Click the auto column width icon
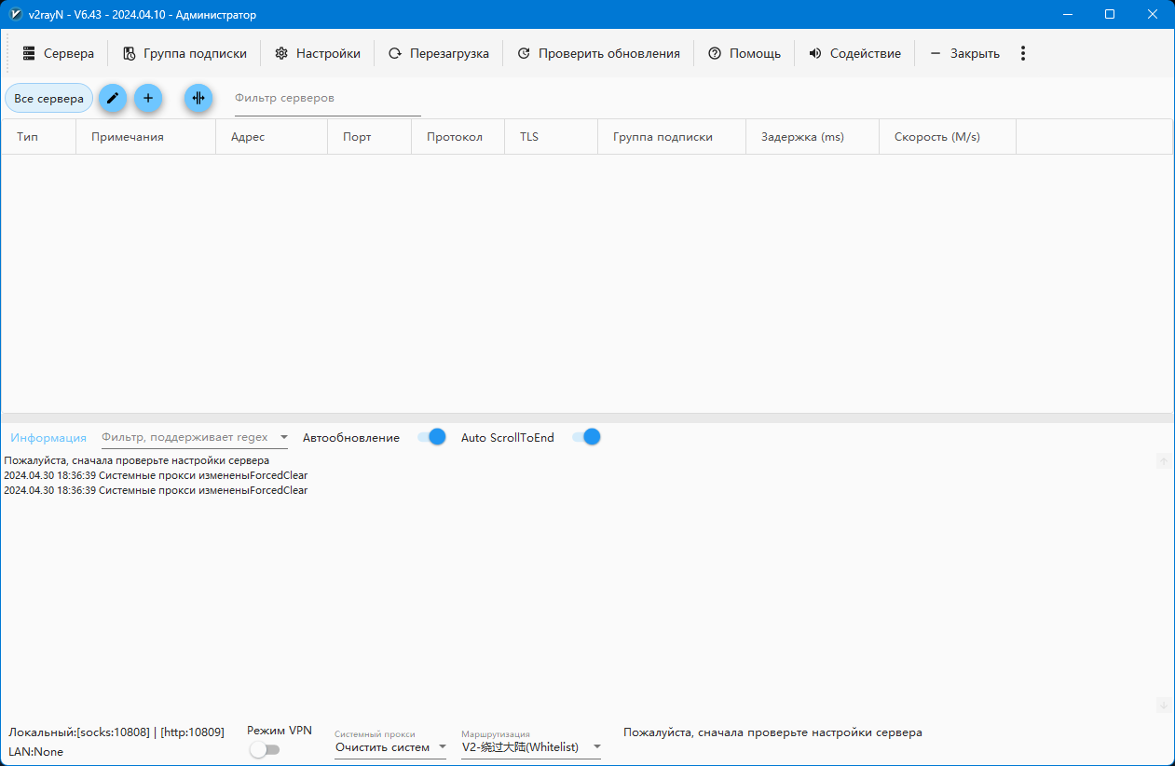Image resolution: width=1175 pixels, height=766 pixels. [198, 98]
